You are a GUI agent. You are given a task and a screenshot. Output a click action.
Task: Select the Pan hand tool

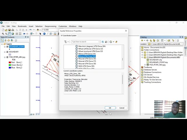click(9, 34)
